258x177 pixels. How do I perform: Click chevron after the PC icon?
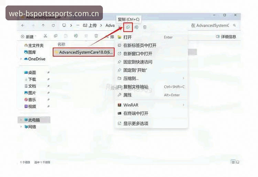[71, 25]
